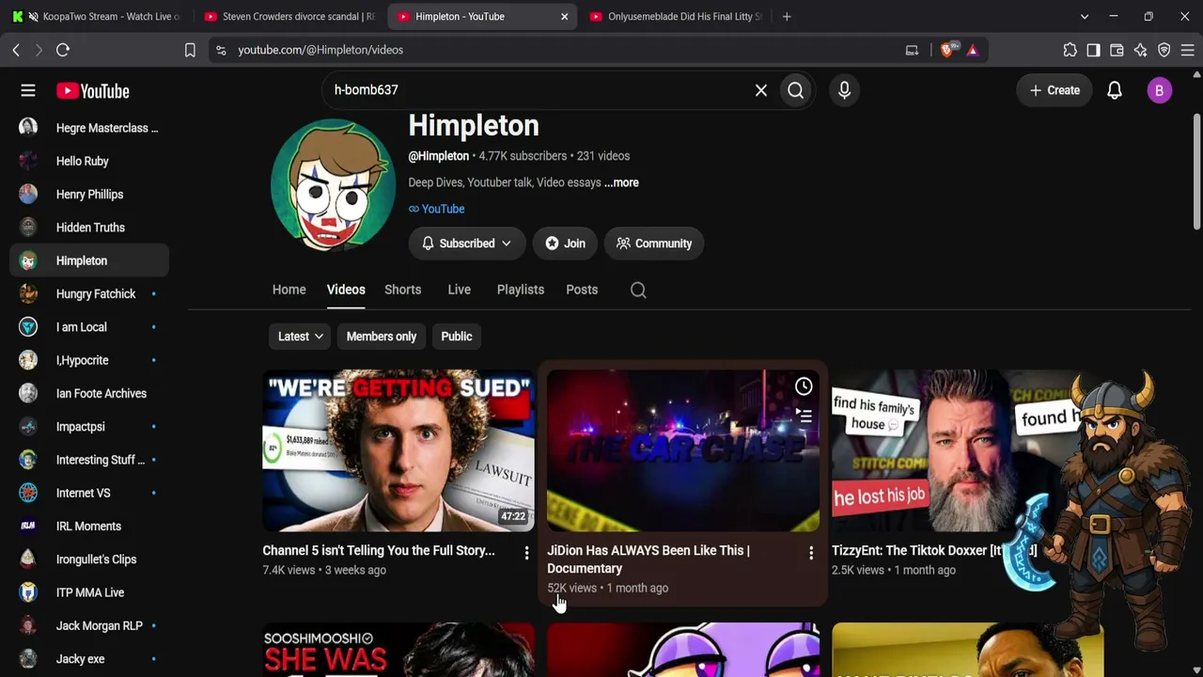The width and height of the screenshot is (1203, 677).
Task: Search within Himpleton channel
Action: point(638,290)
